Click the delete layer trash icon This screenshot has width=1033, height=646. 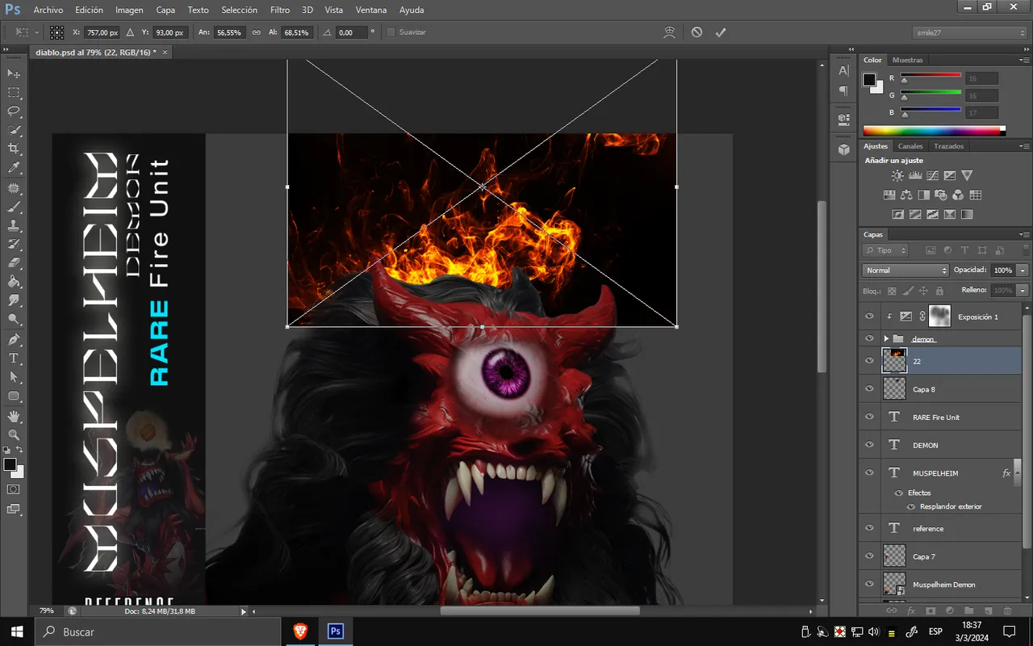point(1007,610)
